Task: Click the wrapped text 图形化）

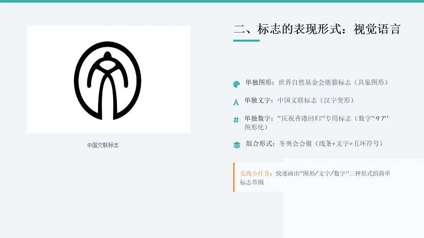Action: [x=256, y=127]
